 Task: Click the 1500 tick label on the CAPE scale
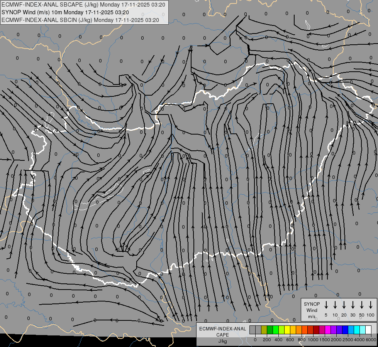[x=325, y=340]
